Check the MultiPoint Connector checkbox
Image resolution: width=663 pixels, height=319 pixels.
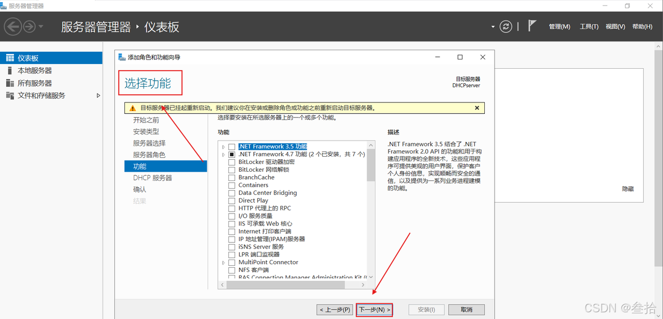click(x=232, y=262)
